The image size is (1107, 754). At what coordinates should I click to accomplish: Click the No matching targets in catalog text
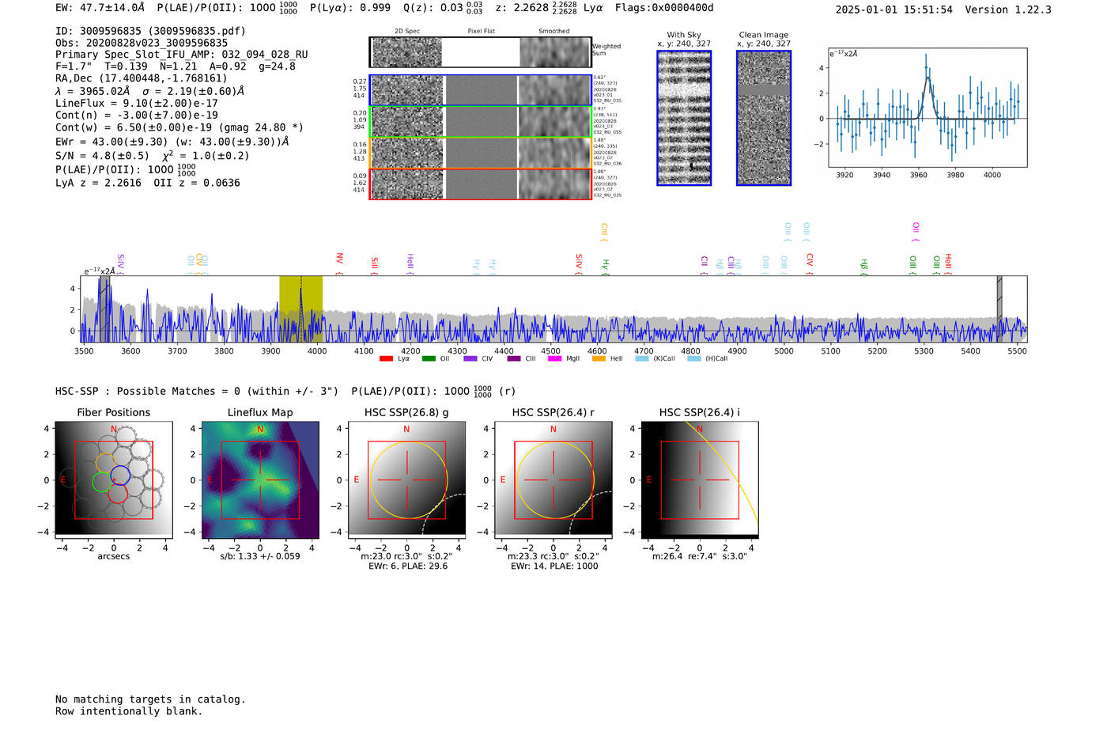click(150, 699)
